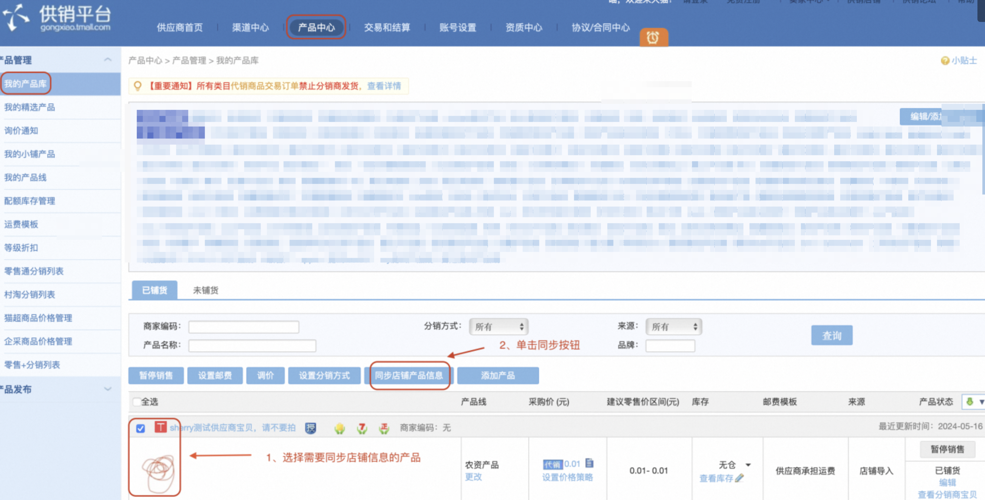Open 账号设置 in top navigation
Screen dimensions: 985x500
click(458, 28)
